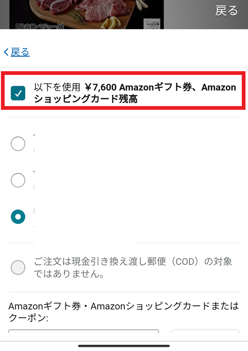Image resolution: width=248 pixels, height=351 pixels.
Task: Tap the apply button right of code field
Action: pos(205,331)
